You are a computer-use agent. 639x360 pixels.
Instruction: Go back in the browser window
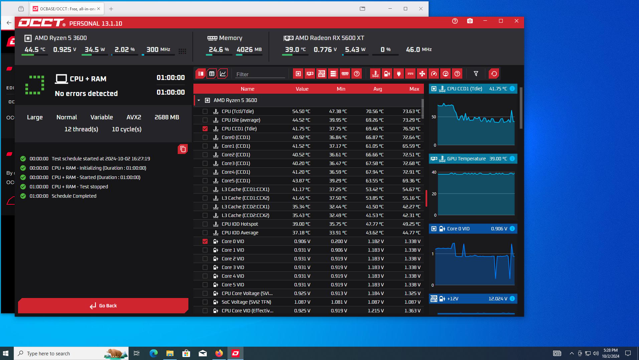point(9,23)
